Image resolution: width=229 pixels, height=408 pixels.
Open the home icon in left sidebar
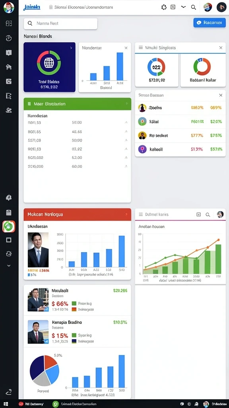9,67
